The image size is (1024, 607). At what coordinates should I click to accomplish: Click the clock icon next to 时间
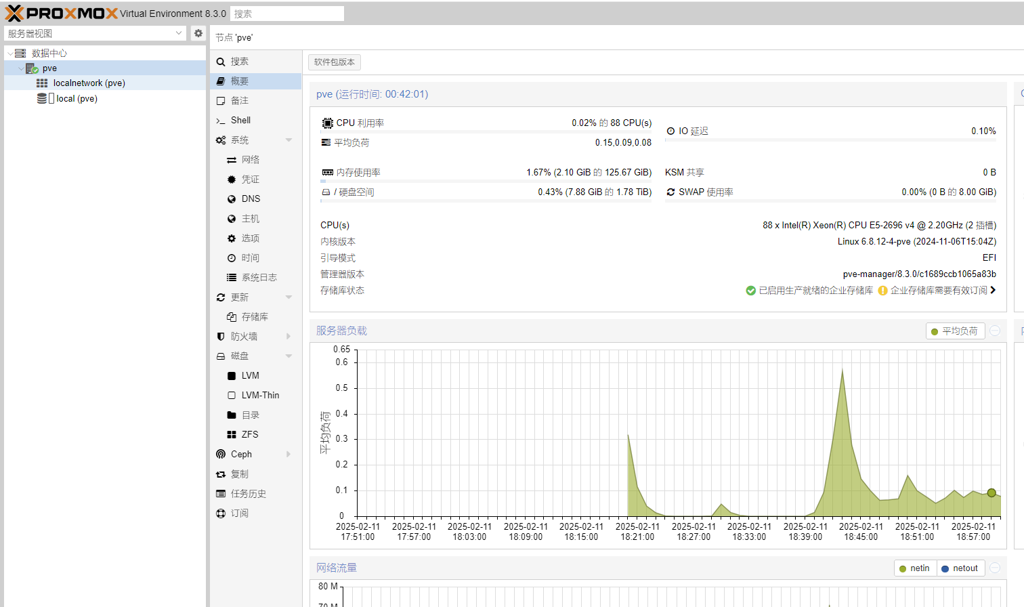pos(232,258)
